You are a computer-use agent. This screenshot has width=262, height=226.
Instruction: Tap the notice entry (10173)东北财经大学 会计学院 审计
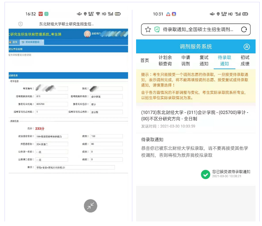tap(195, 115)
